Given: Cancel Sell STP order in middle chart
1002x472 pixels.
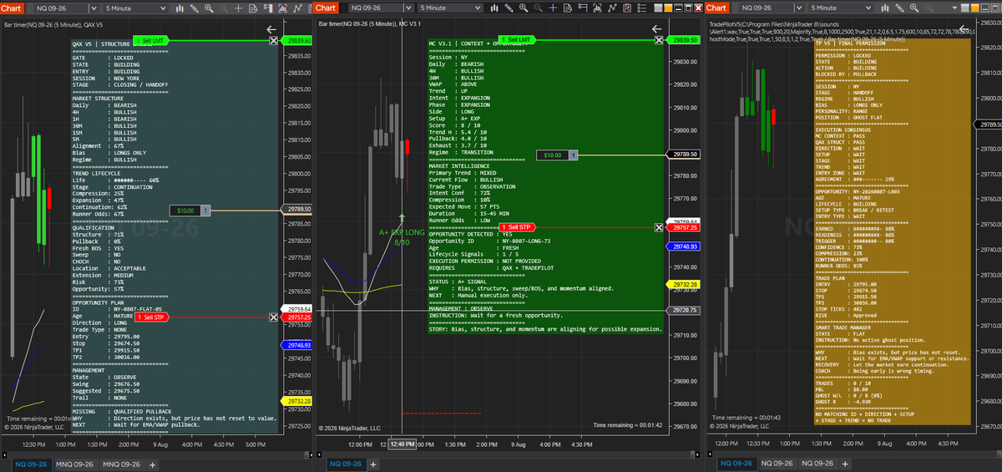Looking at the screenshot, I should pos(659,227).
